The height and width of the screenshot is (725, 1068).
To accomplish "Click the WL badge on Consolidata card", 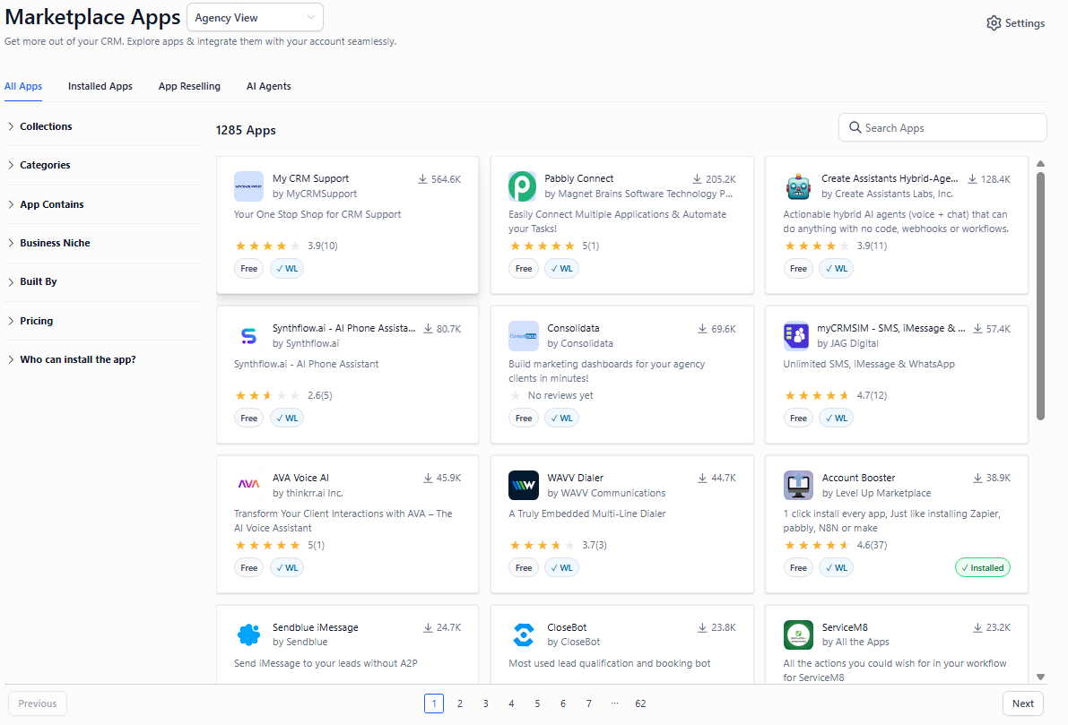I will [562, 418].
